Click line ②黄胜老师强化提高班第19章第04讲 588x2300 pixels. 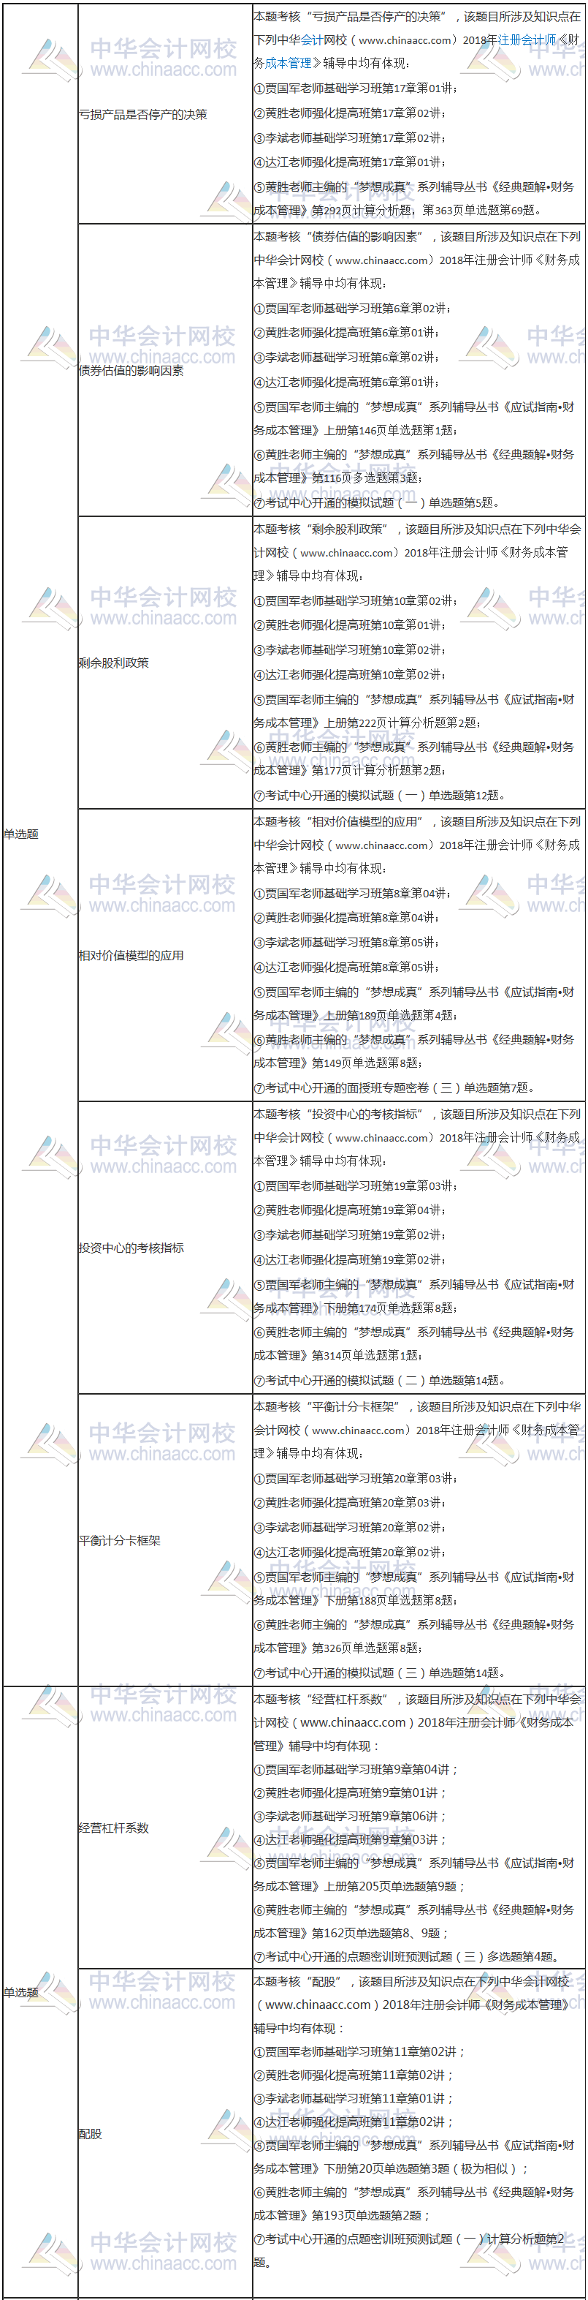(350, 1210)
